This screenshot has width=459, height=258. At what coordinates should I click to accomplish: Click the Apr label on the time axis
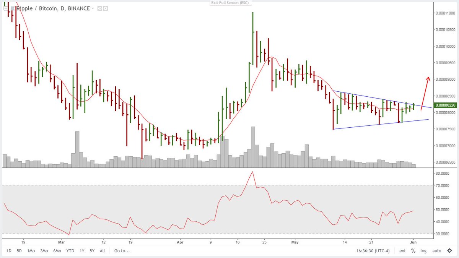tap(180, 242)
